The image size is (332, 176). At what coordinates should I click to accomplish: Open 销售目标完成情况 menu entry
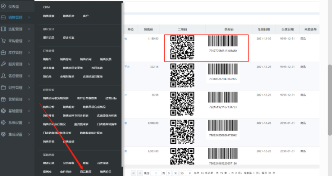pos(94,107)
